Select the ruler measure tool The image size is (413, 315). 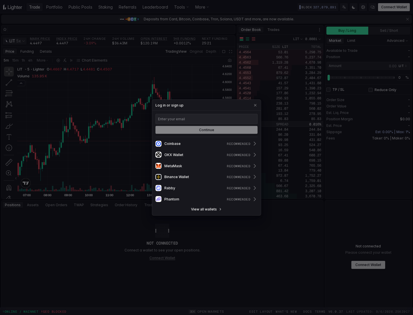click(9, 162)
